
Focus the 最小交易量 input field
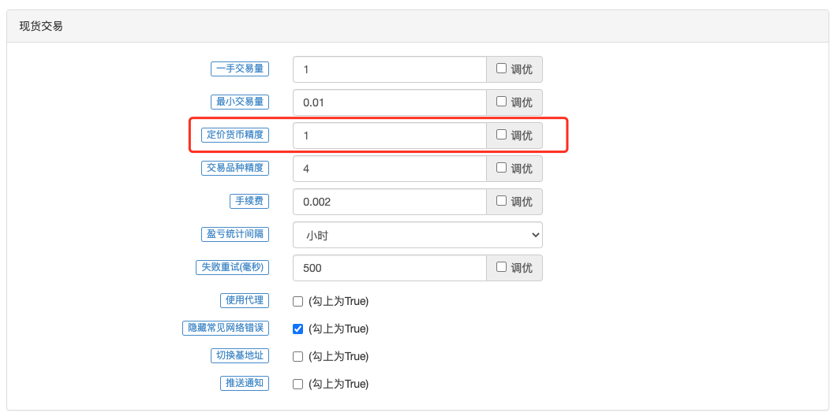pos(389,102)
